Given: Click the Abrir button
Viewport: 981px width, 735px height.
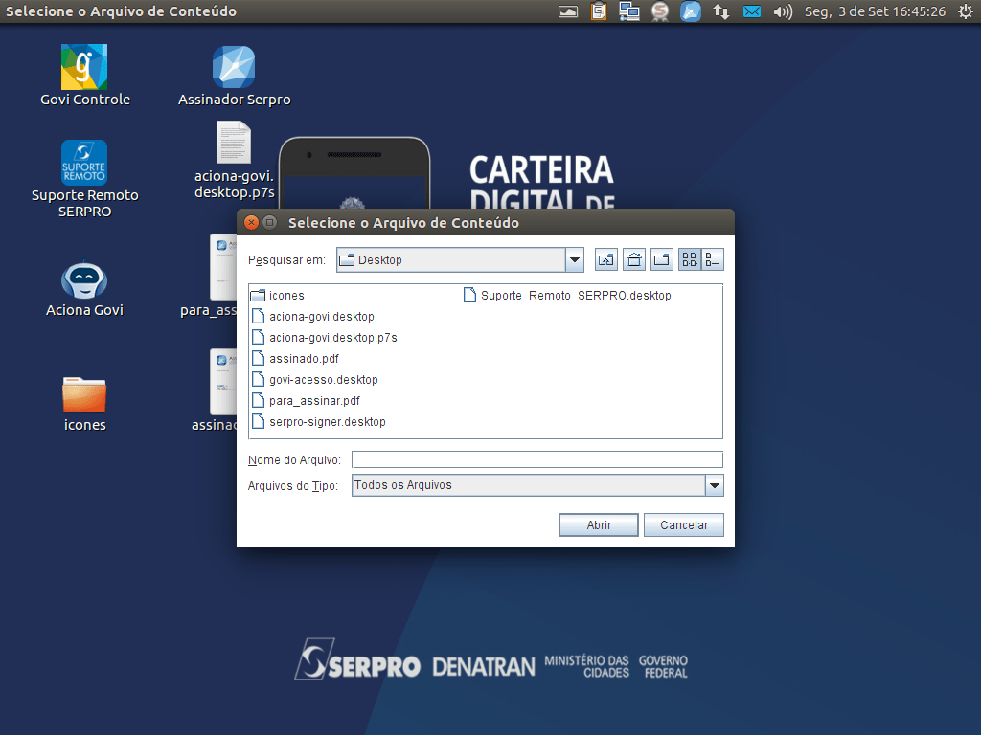Looking at the screenshot, I should [599, 525].
